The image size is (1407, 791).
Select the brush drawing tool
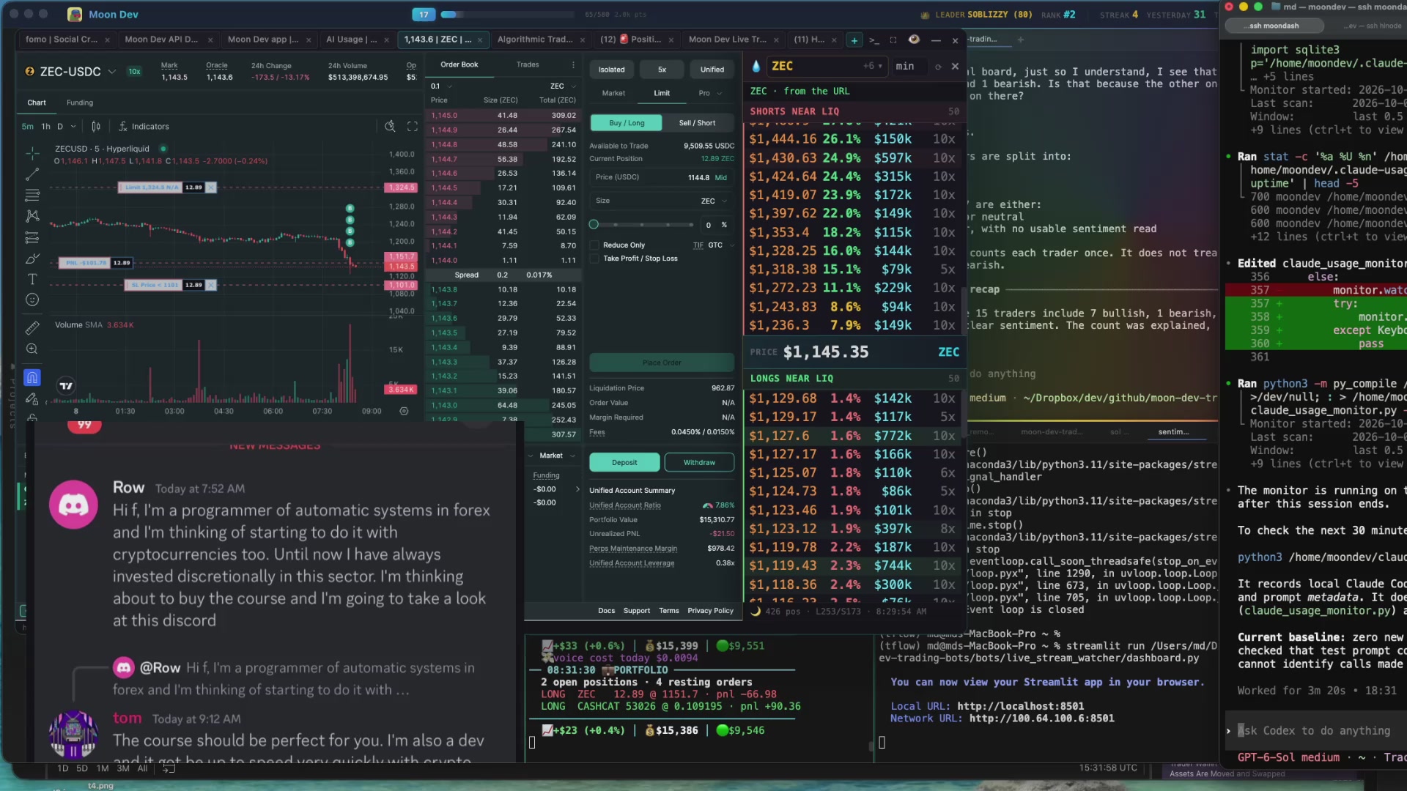pos(32,259)
